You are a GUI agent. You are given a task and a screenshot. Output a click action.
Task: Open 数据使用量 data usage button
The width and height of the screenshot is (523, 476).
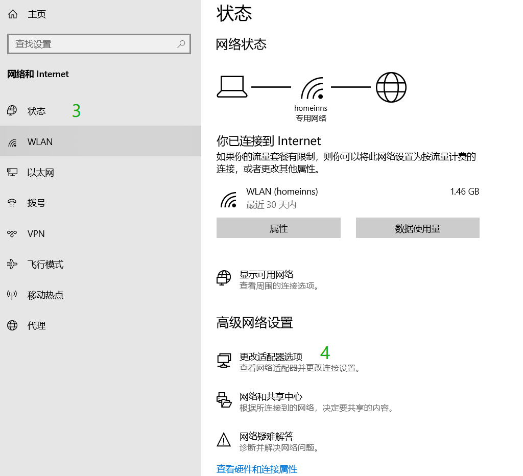coord(418,228)
